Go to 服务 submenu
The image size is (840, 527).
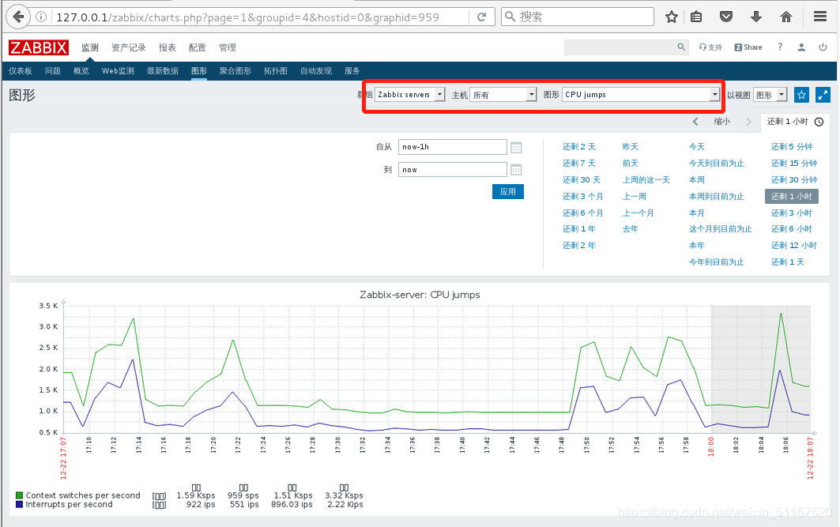click(352, 70)
